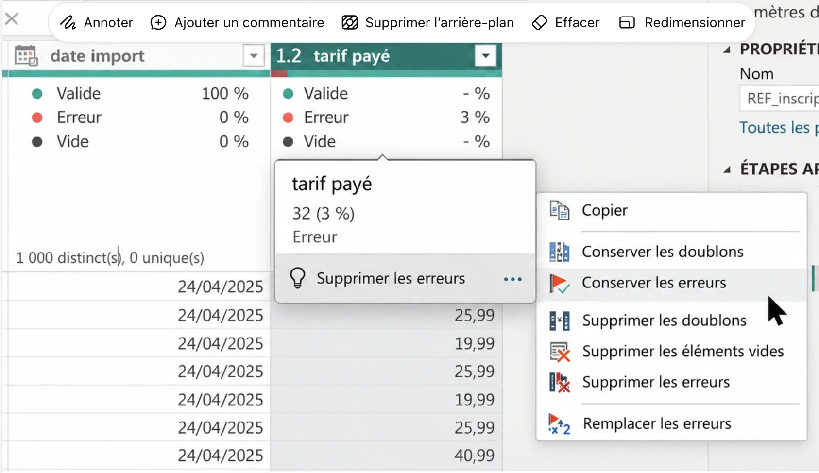Click the Conserver les doublons icon
819x473 pixels.
point(559,252)
